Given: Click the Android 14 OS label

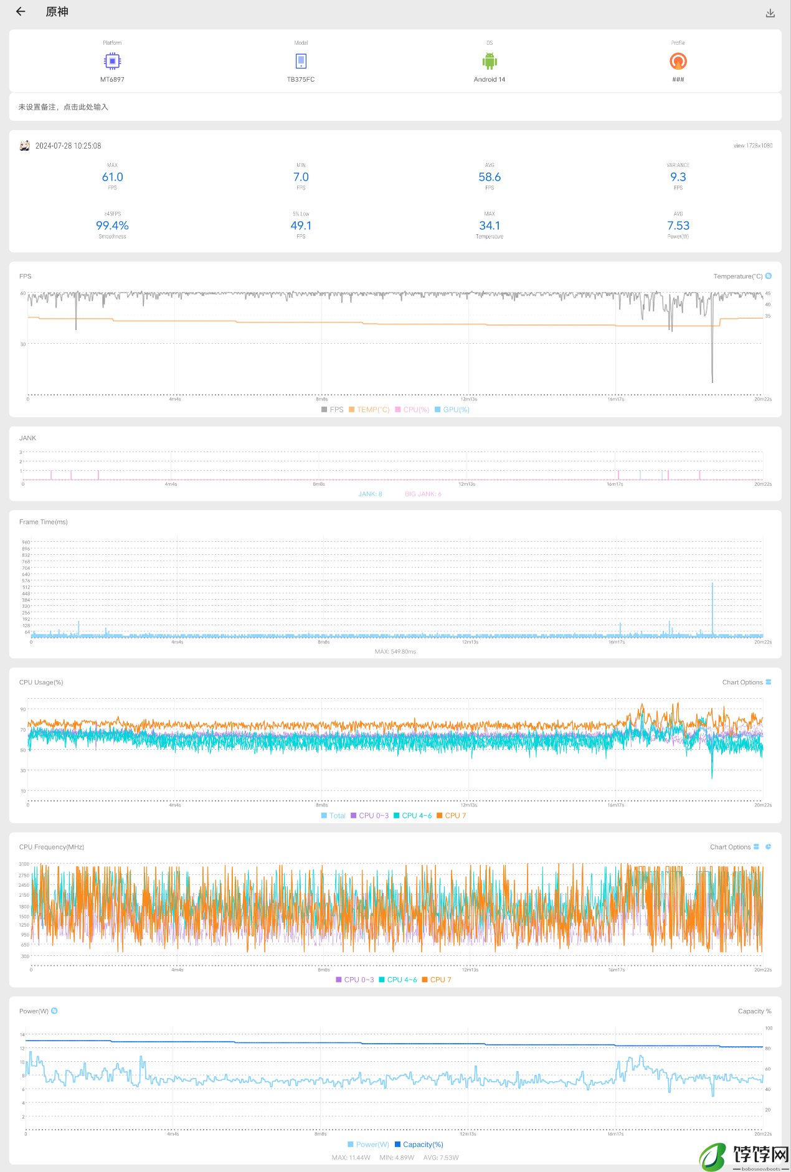Looking at the screenshot, I should point(490,80).
